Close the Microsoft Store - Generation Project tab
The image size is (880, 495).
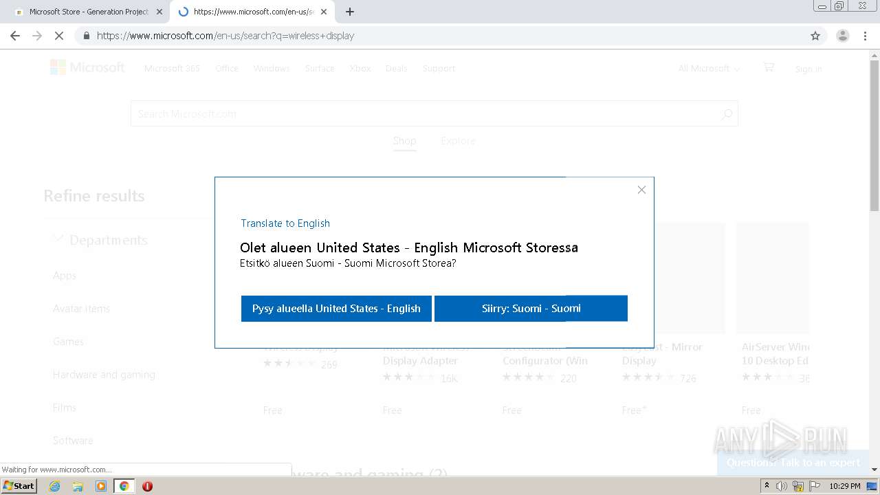click(x=159, y=12)
